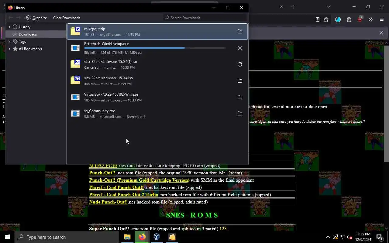
Task: Open the Firefox hamburger application menu
Action: coord(382,19)
